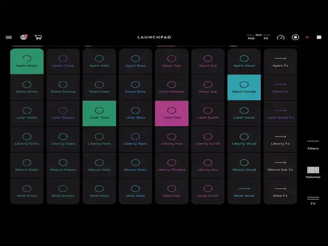Tap the small orange dot indicator
The width and height of the screenshot is (328, 246).
tap(307, 37)
